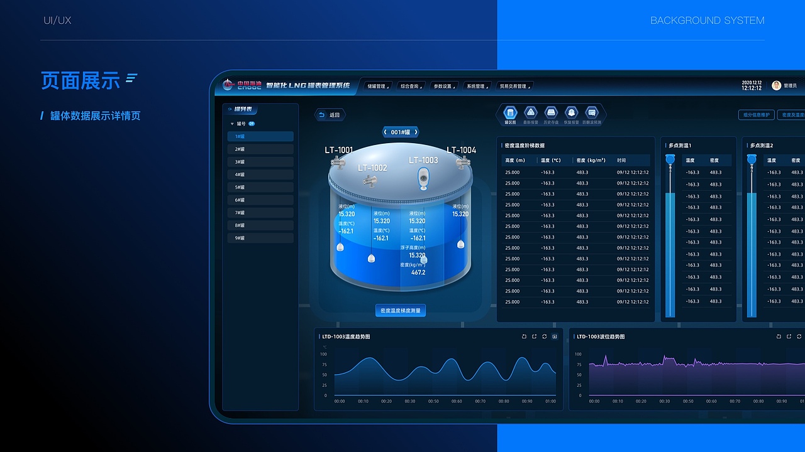Image resolution: width=805 pixels, height=452 pixels.
Task: Click inside the temperature trend chart area
Action: (445, 375)
